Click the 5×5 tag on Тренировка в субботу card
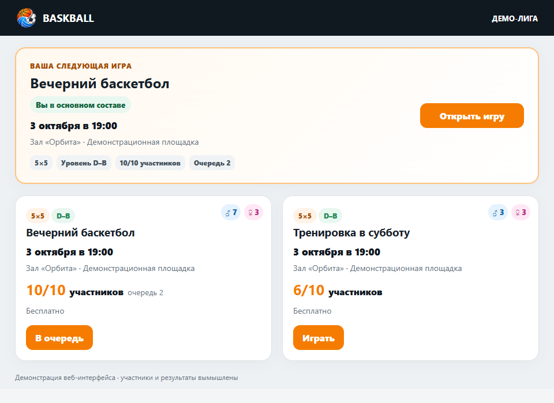 [305, 216]
